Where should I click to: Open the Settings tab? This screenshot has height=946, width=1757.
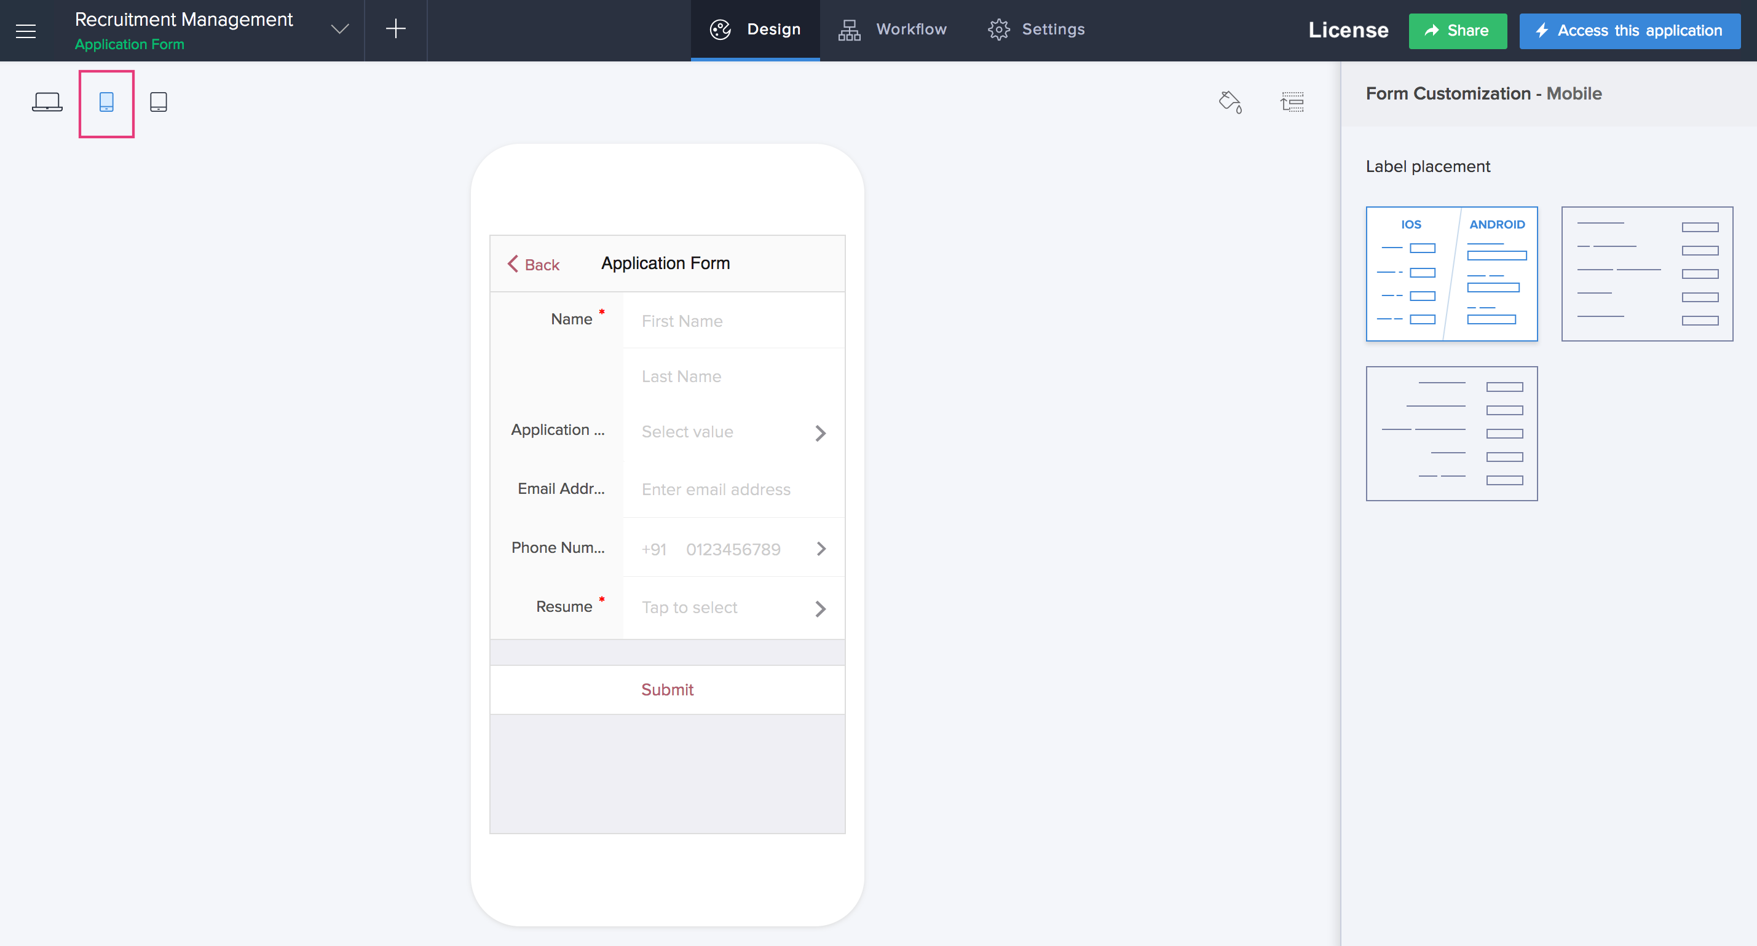1036,29
